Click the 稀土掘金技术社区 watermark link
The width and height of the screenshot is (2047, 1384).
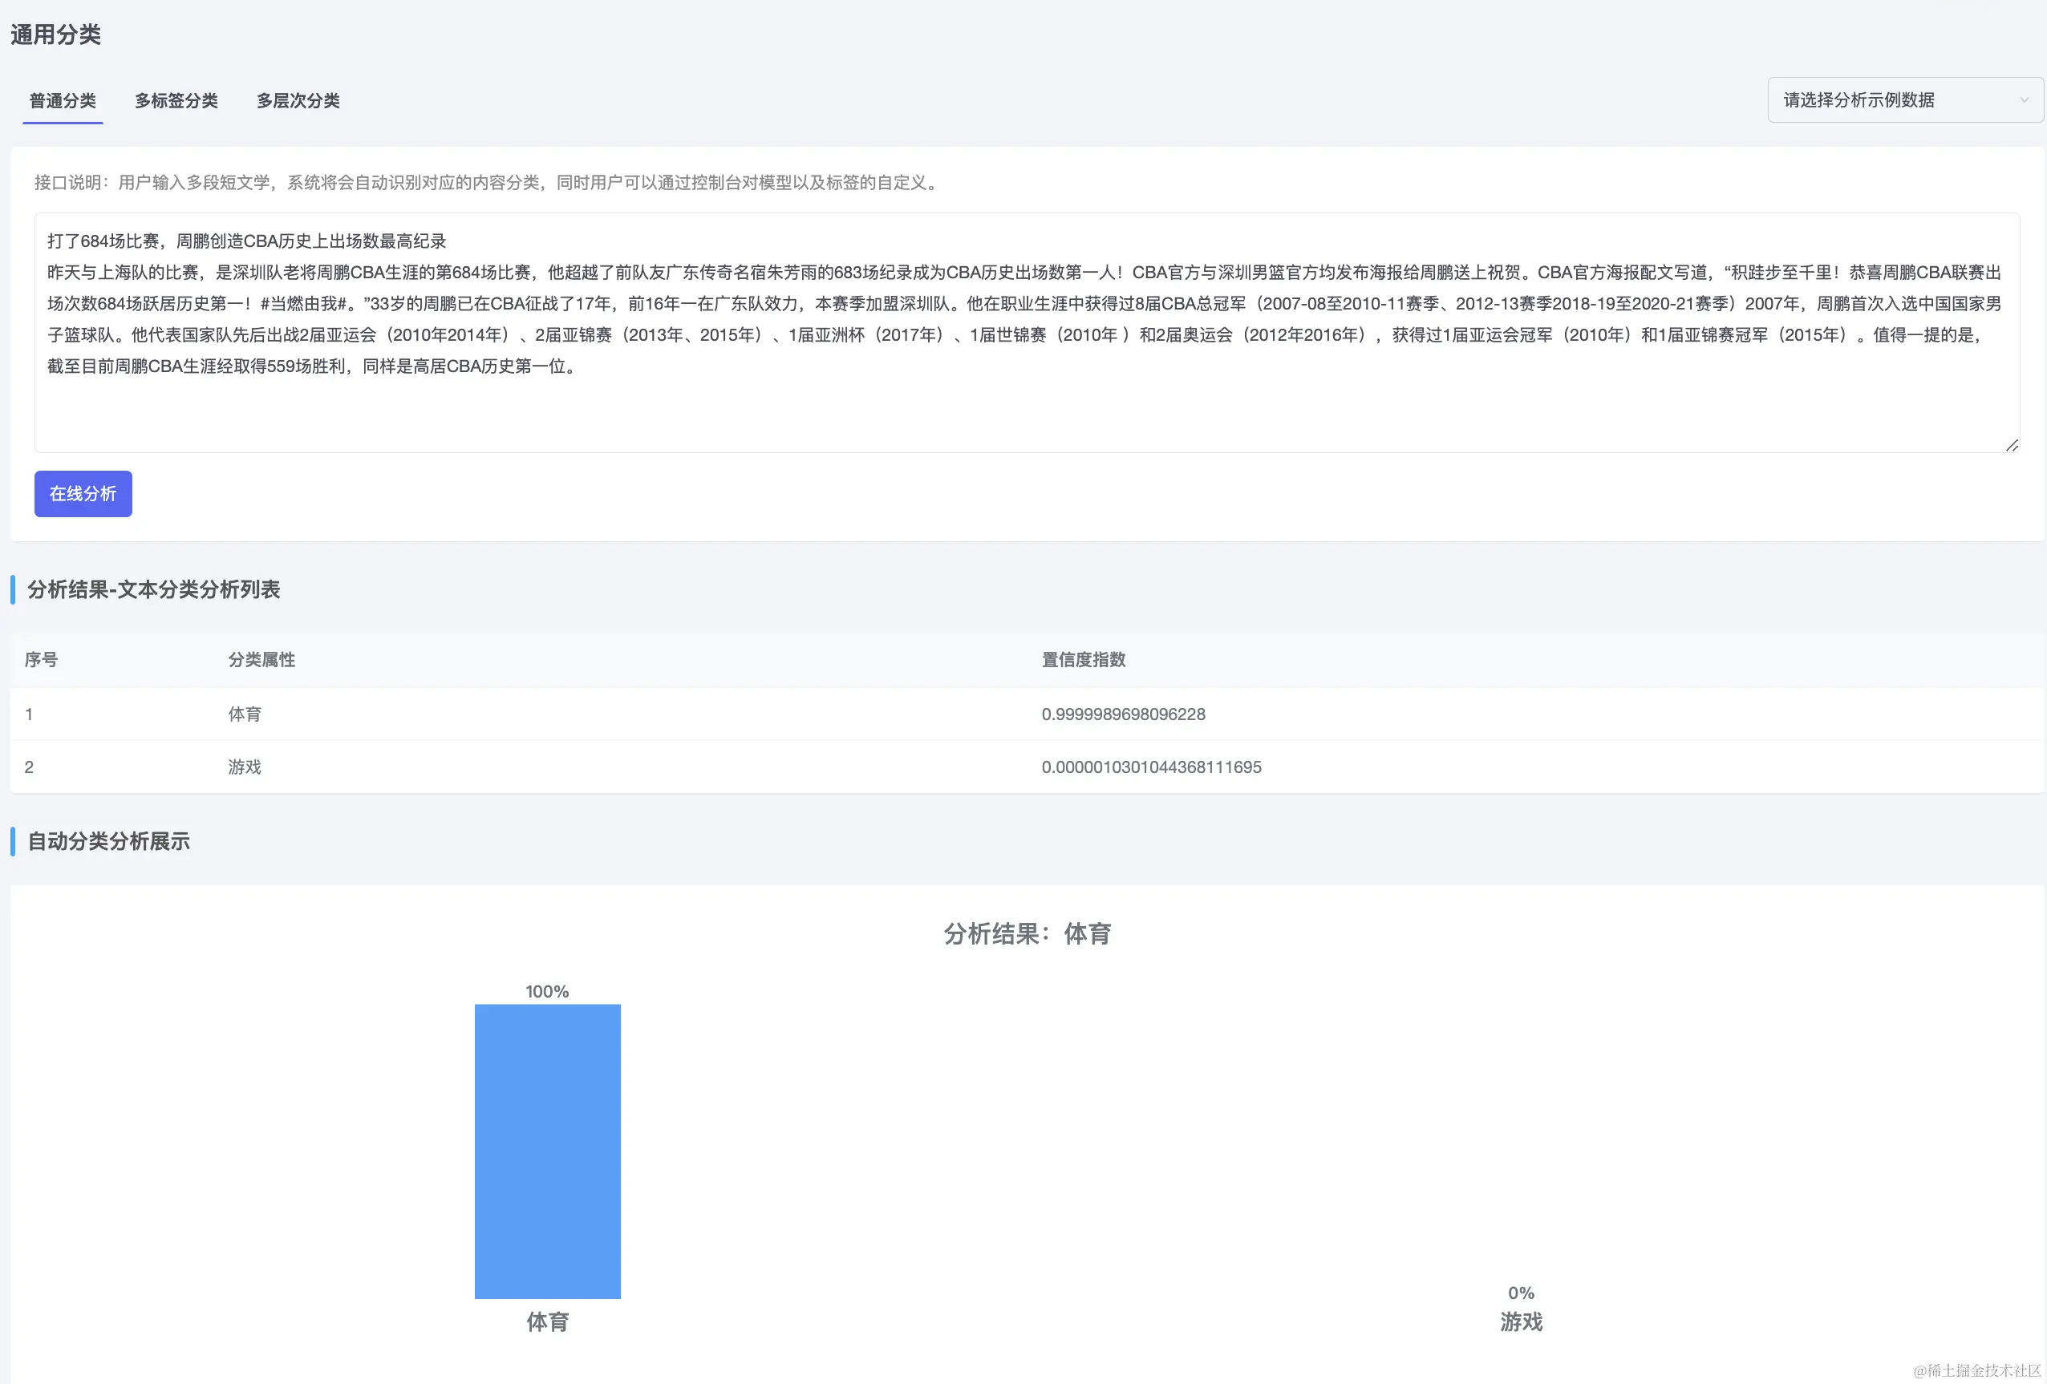tap(1979, 1371)
